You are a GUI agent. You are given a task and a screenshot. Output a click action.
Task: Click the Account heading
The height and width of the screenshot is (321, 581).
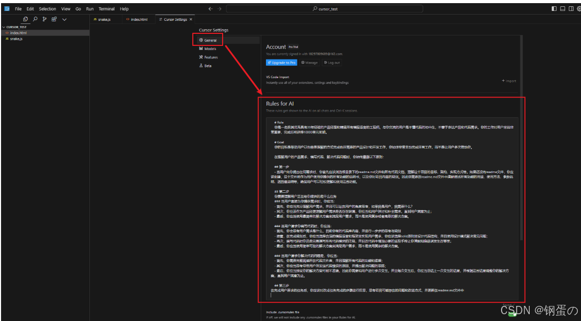pos(276,47)
